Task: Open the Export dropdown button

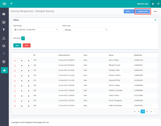Action: click(x=129, y=11)
